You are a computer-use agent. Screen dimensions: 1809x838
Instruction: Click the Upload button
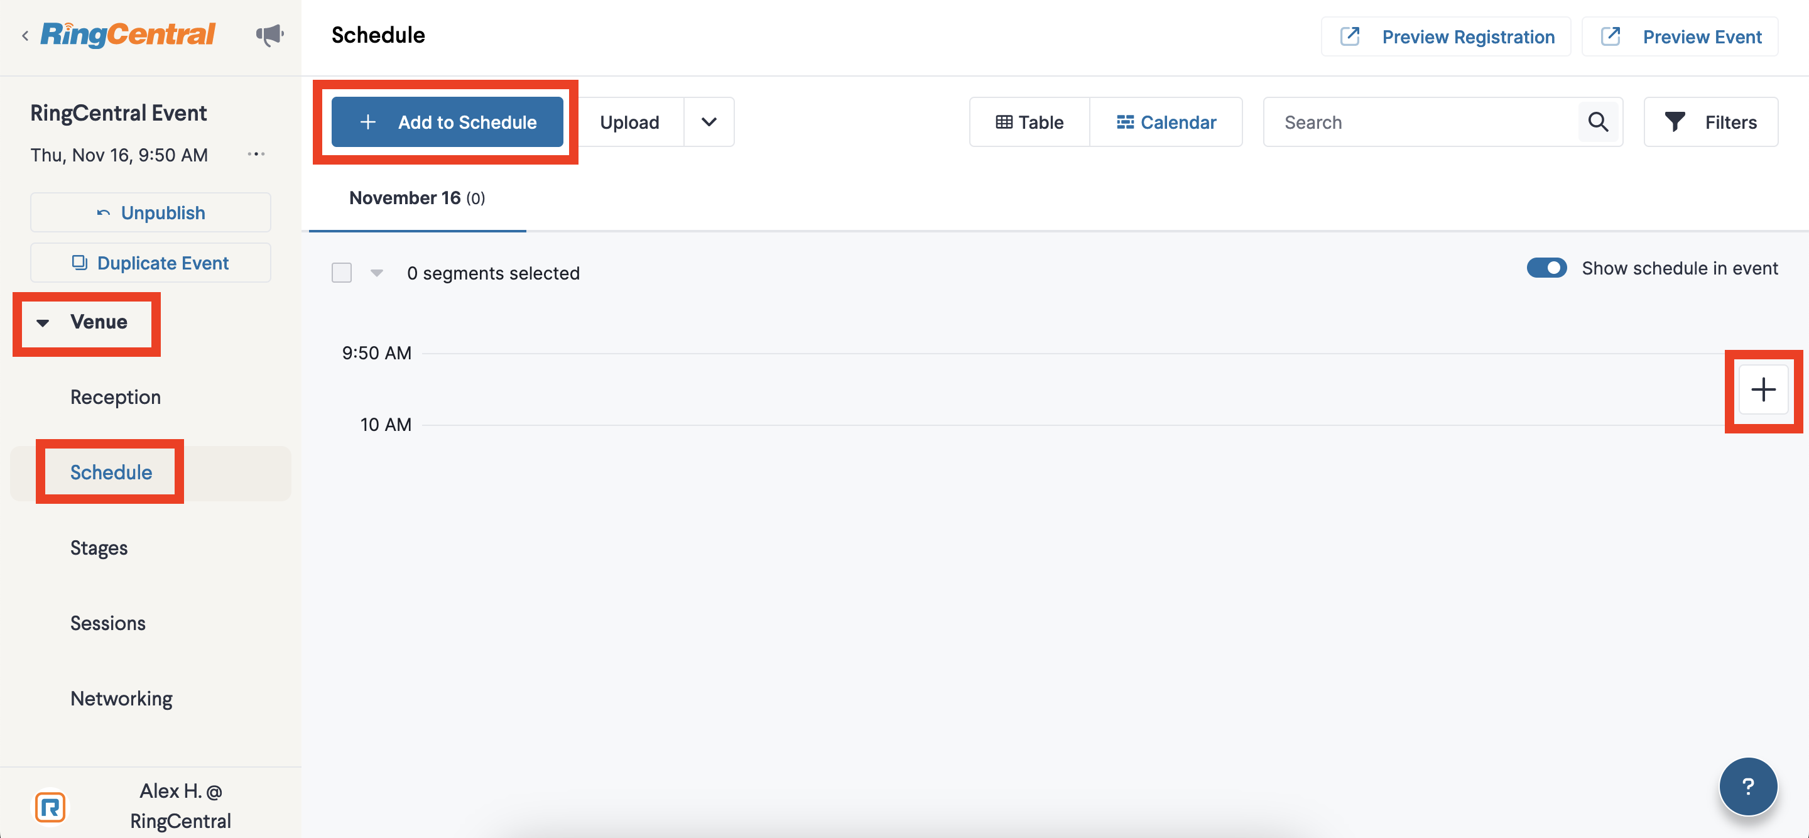pos(630,122)
